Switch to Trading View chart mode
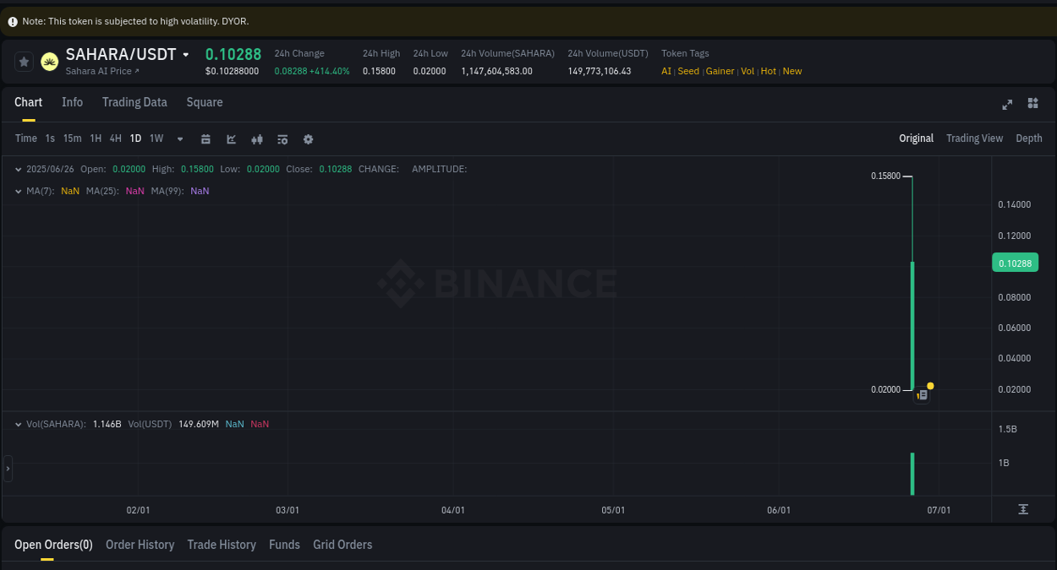This screenshot has width=1057, height=570. pyautogui.click(x=974, y=138)
